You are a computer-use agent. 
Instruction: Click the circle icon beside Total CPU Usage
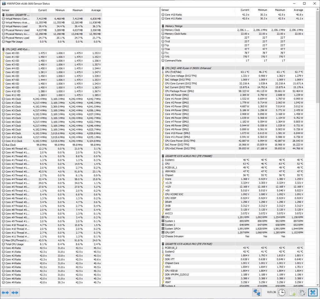click(x=3, y=244)
